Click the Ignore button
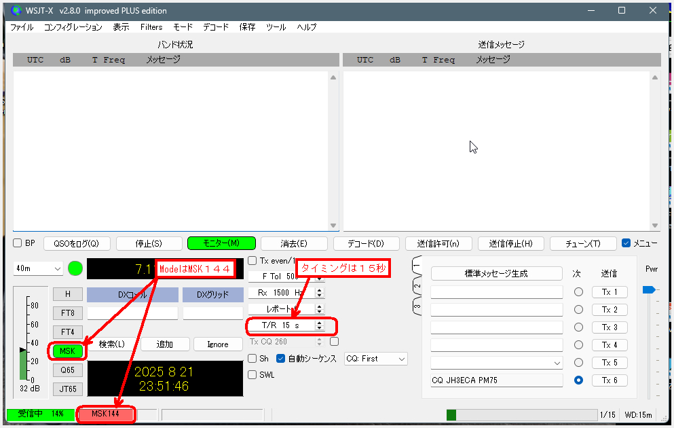 pos(218,344)
